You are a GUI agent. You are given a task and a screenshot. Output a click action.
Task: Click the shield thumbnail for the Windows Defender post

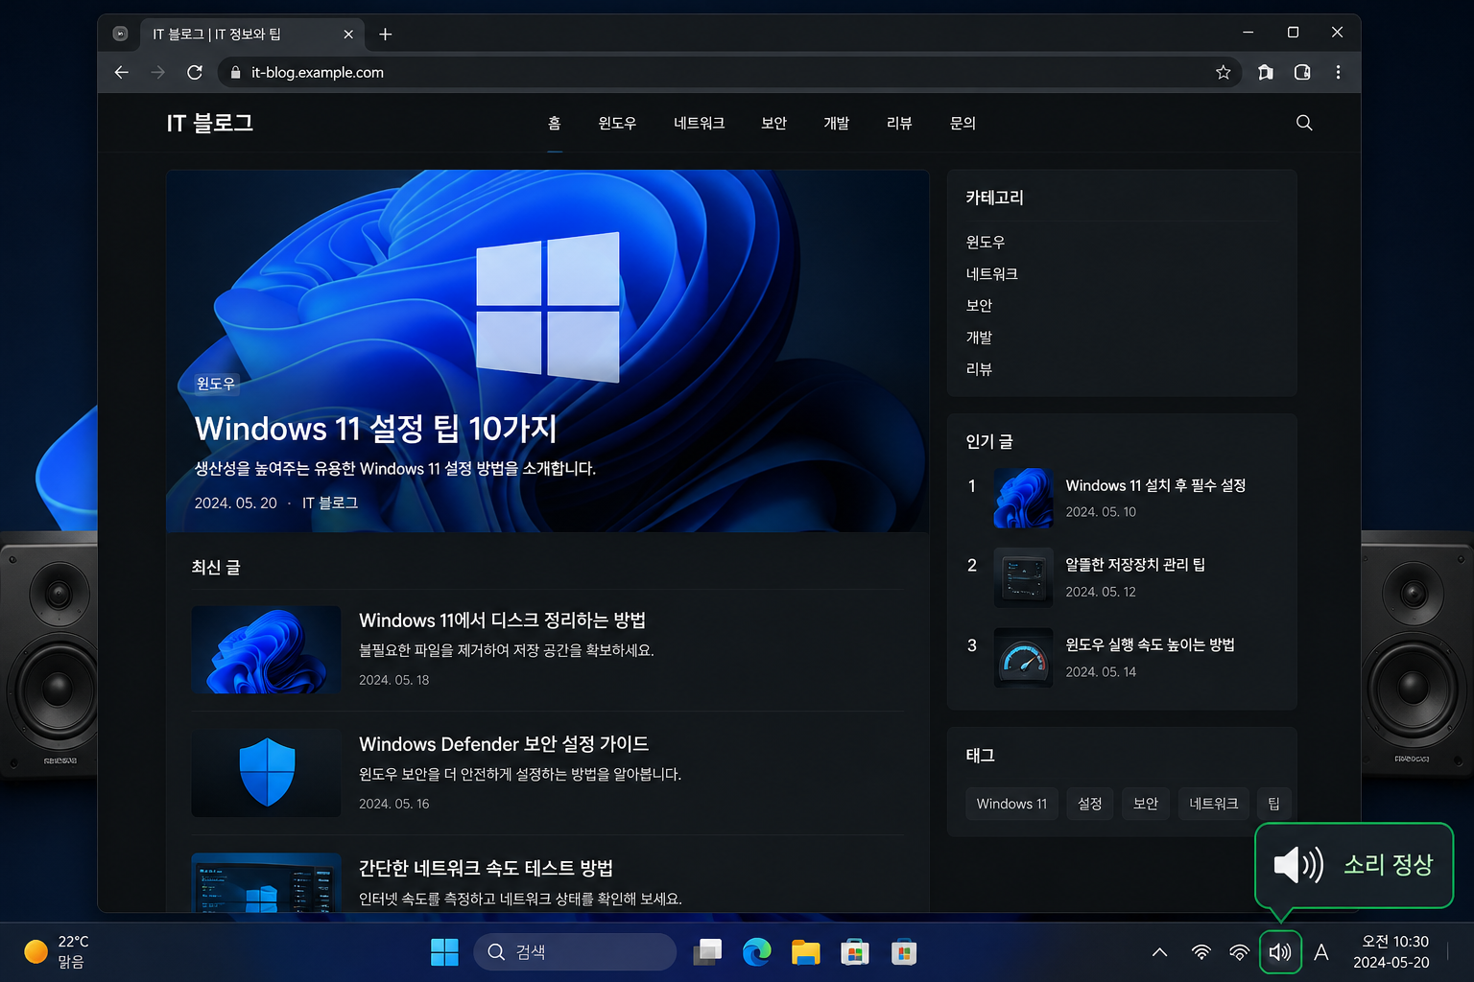point(266,773)
